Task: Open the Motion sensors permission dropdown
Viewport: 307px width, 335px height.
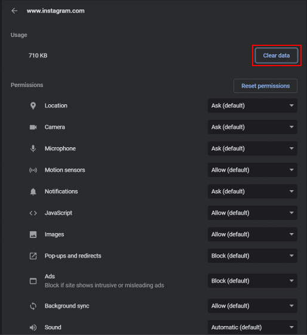Action: [253, 170]
